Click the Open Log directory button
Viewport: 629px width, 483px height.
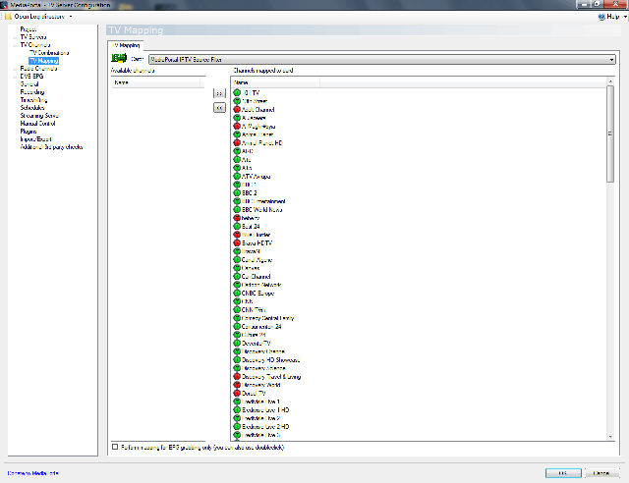(x=39, y=17)
